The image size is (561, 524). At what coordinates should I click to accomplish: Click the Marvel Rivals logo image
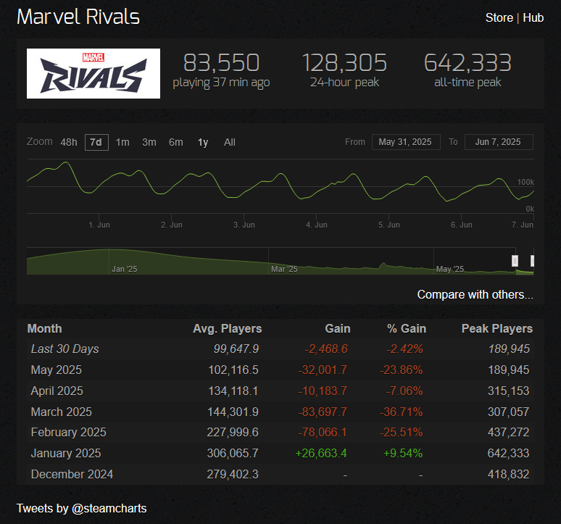(93, 73)
